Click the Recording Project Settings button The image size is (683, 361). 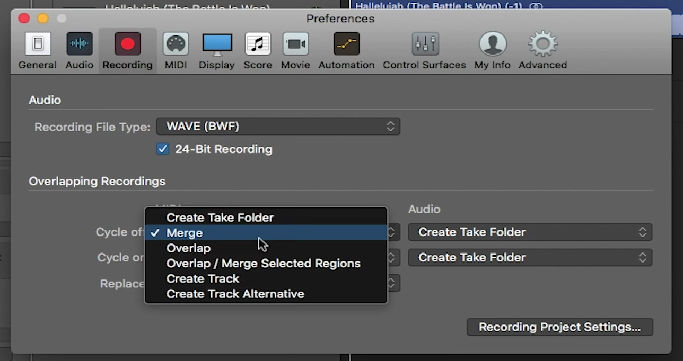point(559,327)
